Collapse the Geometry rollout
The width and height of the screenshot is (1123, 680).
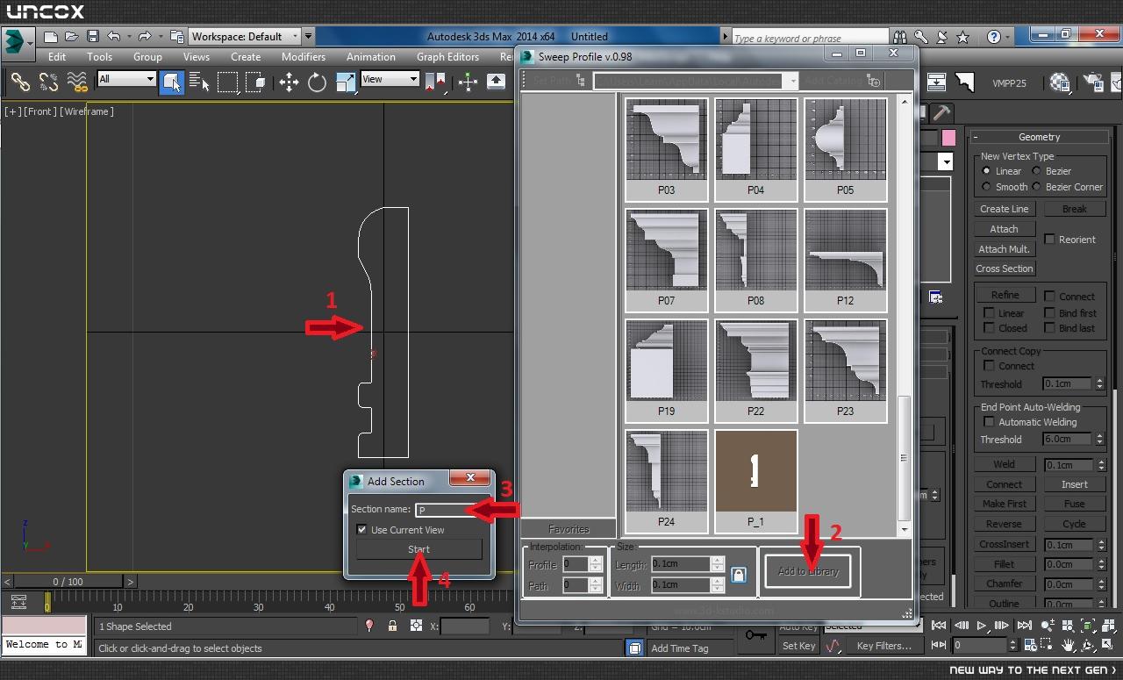pyautogui.click(x=976, y=137)
